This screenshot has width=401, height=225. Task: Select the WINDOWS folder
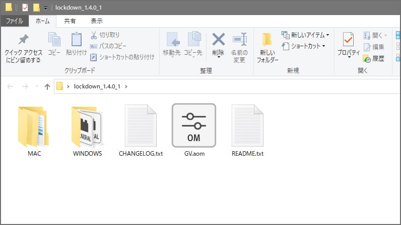(87, 132)
